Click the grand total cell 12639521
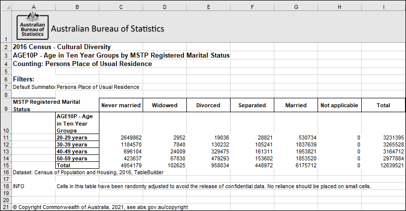Viewport: 406px width, 211px height. pyautogui.click(x=384, y=165)
